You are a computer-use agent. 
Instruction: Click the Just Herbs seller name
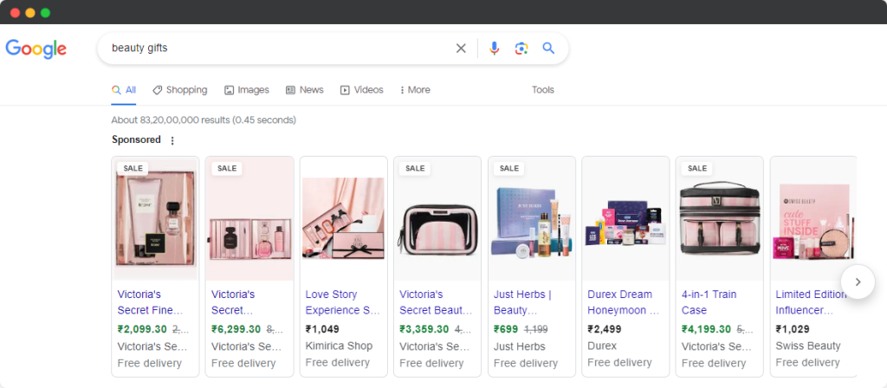click(x=520, y=346)
